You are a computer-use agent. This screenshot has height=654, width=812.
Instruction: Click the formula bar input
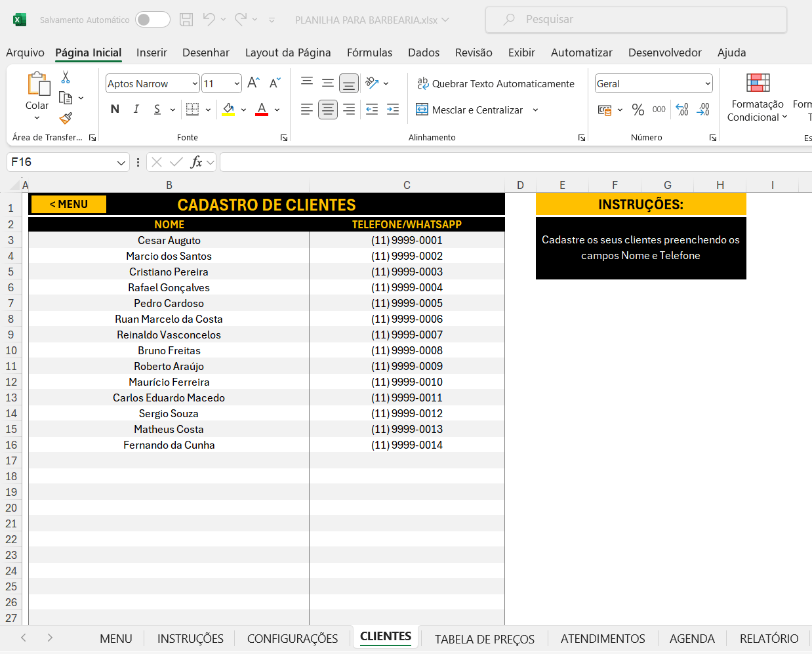(516, 162)
